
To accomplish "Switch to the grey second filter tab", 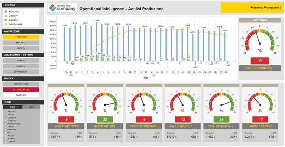I will tap(31, 107).
